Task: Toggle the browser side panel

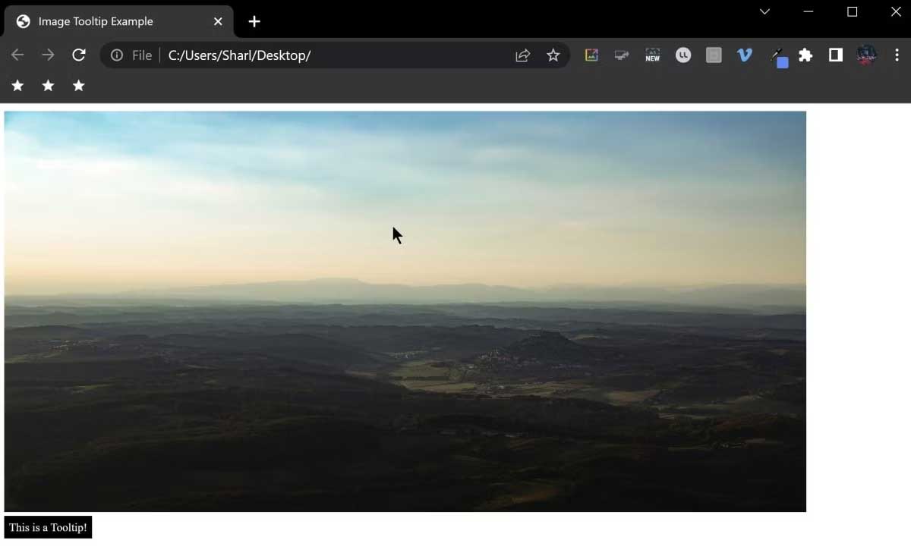Action: point(836,55)
